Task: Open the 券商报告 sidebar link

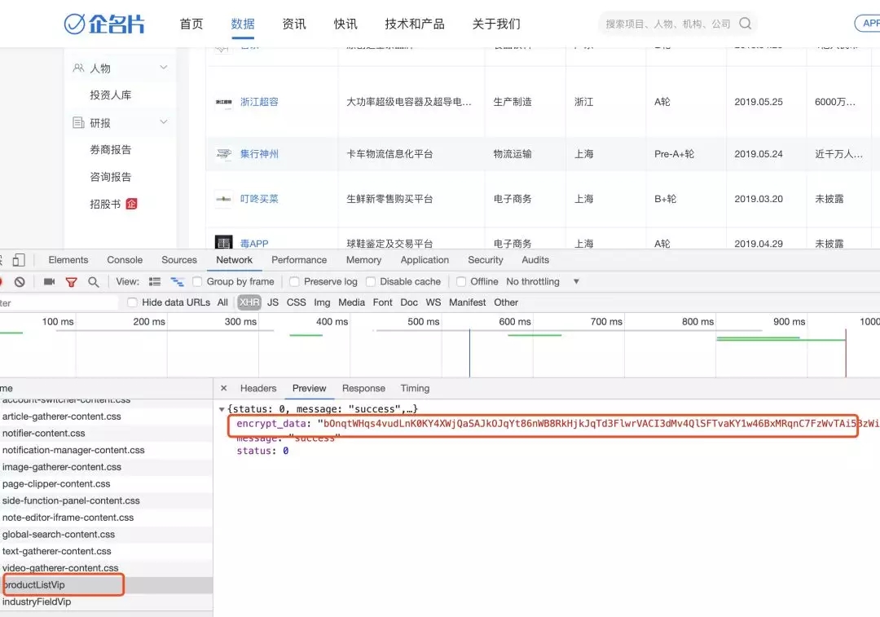Action: [x=111, y=149]
